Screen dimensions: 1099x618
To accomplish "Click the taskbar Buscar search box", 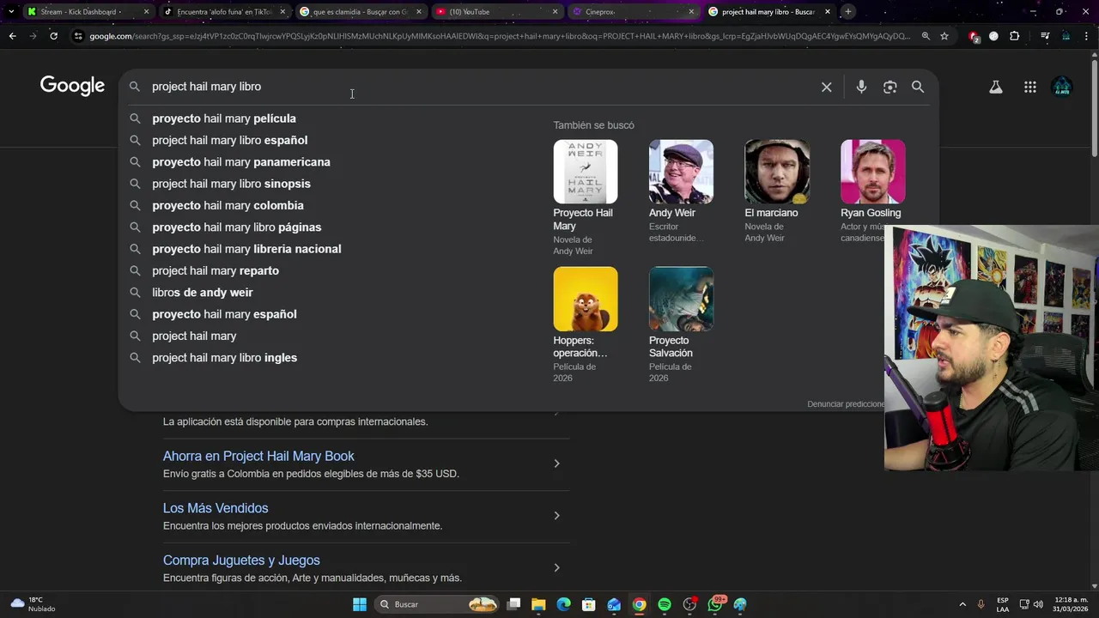I will pos(438,604).
